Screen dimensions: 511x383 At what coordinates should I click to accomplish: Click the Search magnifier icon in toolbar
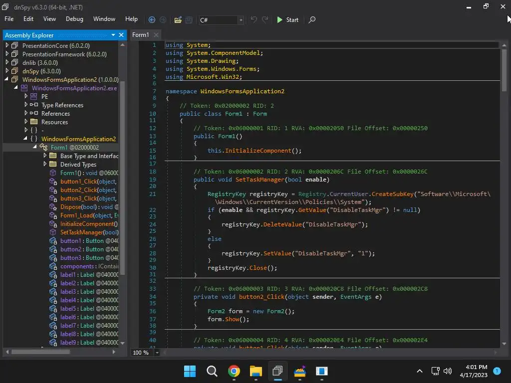(312, 20)
